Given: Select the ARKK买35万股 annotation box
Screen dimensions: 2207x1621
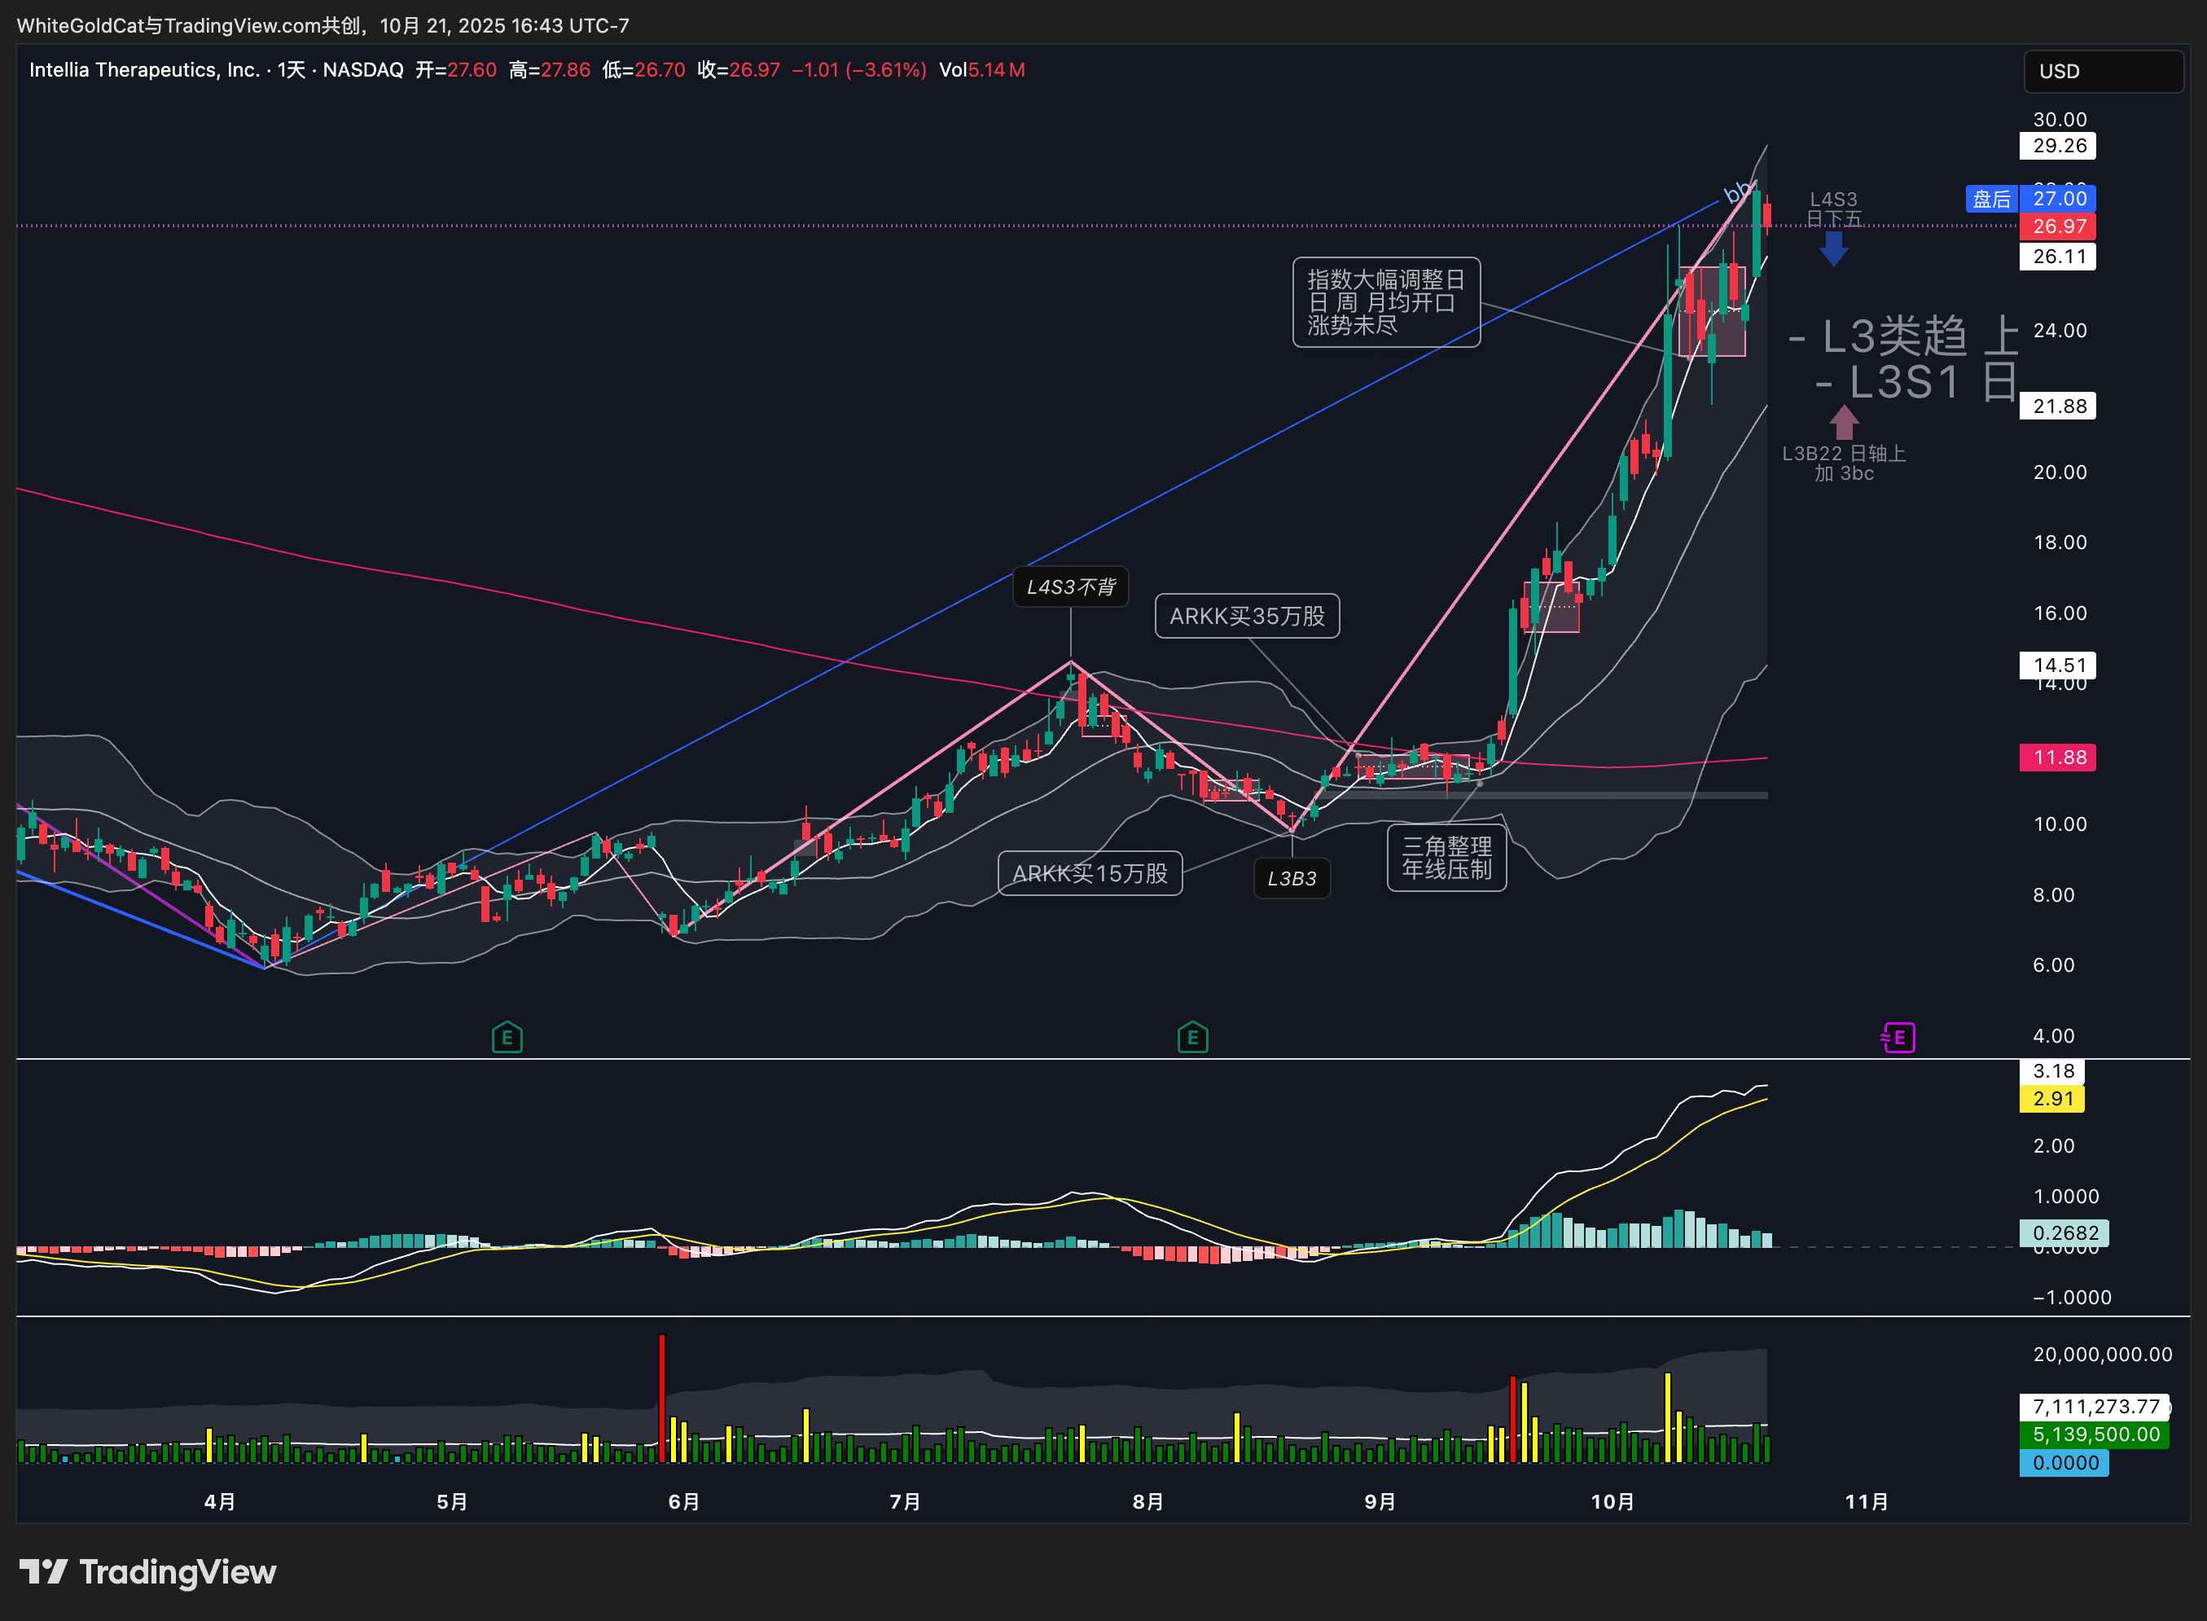Looking at the screenshot, I should (1247, 616).
